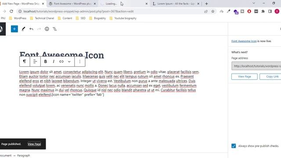This screenshot has height=158, width=281.
Task: Open block options three-dot menu
Action: [80, 61]
